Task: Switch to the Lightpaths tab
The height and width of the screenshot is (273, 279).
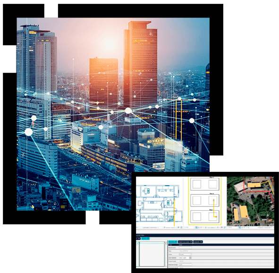Action: [198, 242]
